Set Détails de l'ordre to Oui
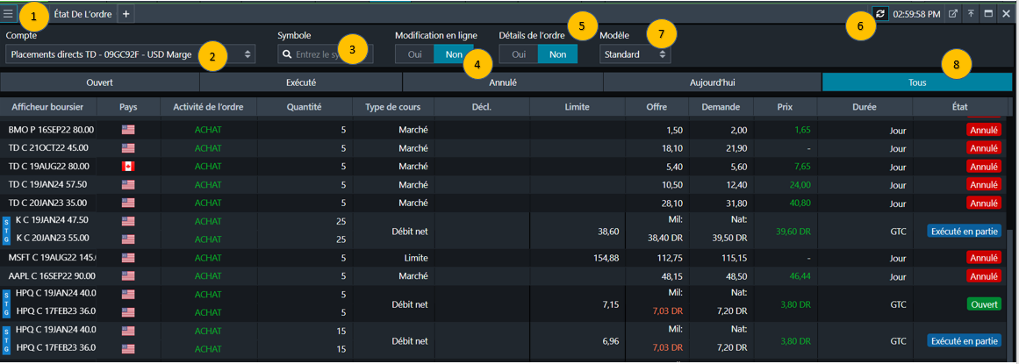The image size is (1019, 364). point(519,54)
